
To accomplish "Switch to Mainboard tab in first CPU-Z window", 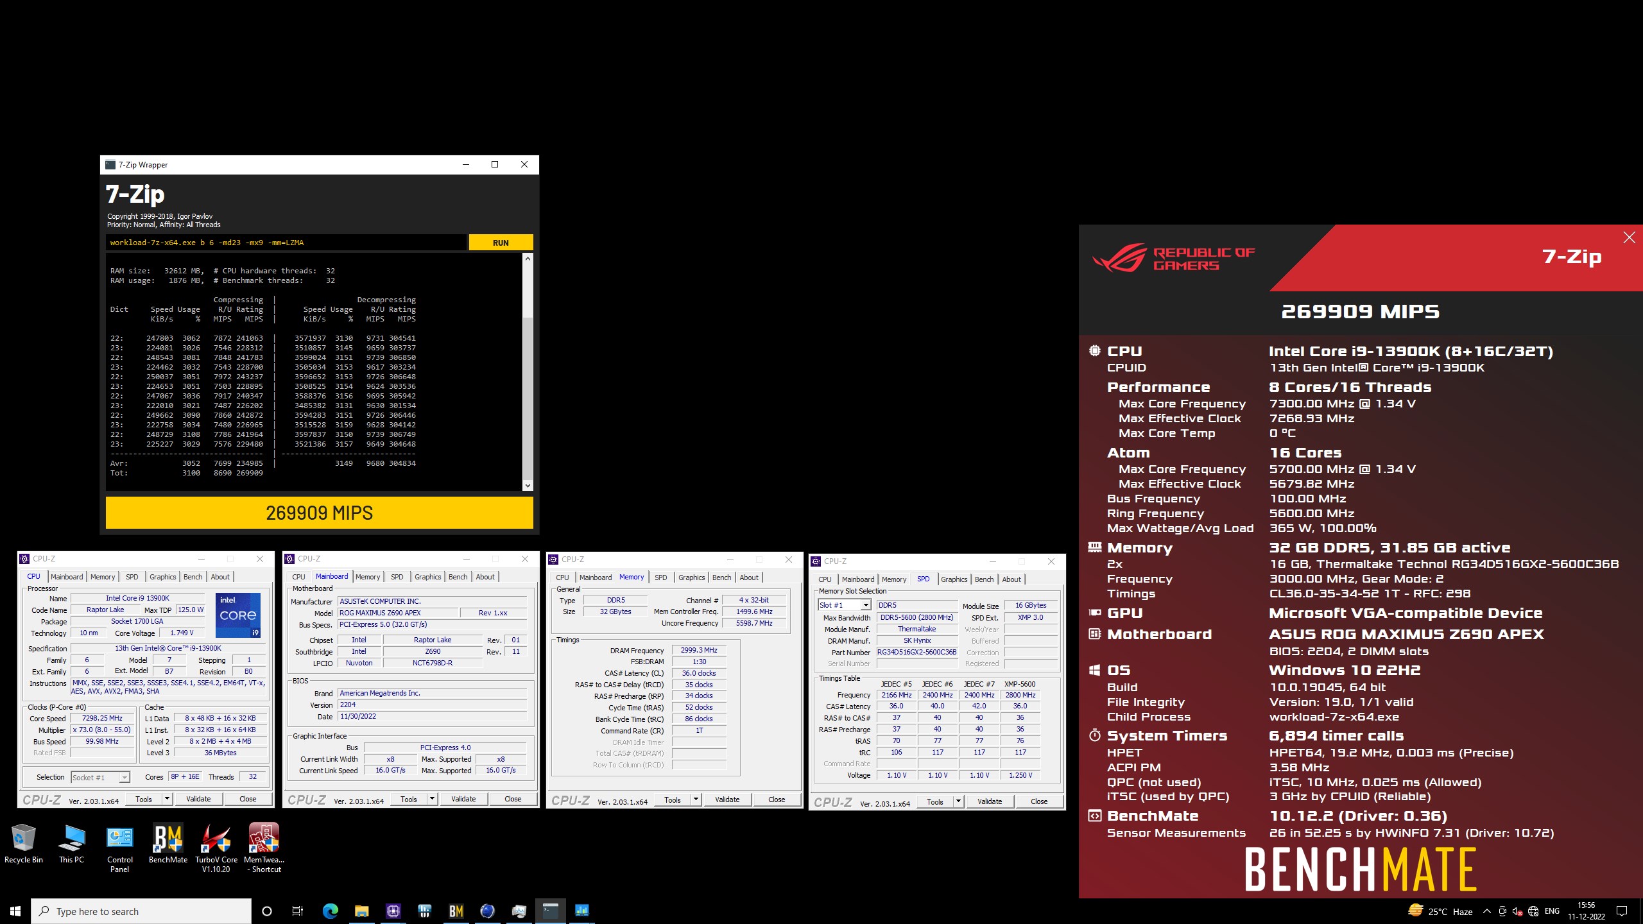I will [67, 577].
